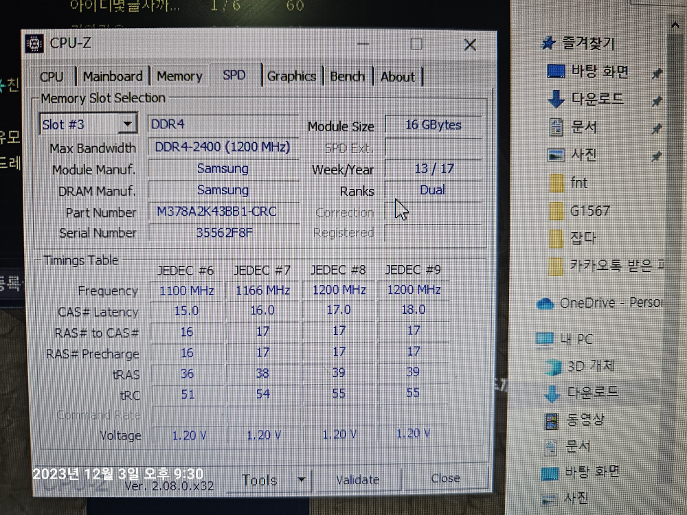Open the Slot #3 memory slot dropdown
The width and height of the screenshot is (687, 515).
coord(88,124)
